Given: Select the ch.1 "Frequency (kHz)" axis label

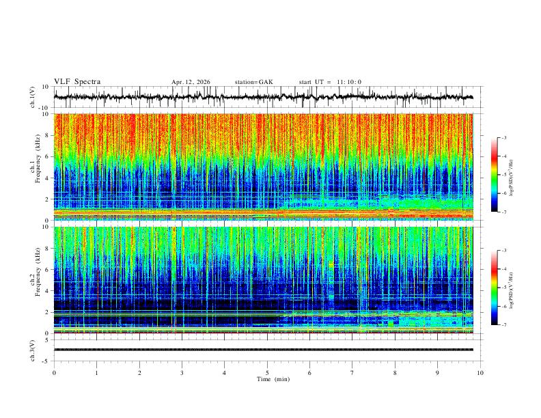Looking at the screenshot, I should [x=38, y=158].
